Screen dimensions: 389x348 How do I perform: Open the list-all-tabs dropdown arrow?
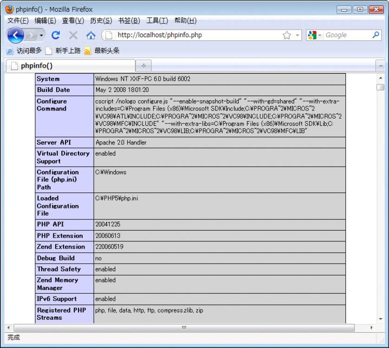coord(381,66)
